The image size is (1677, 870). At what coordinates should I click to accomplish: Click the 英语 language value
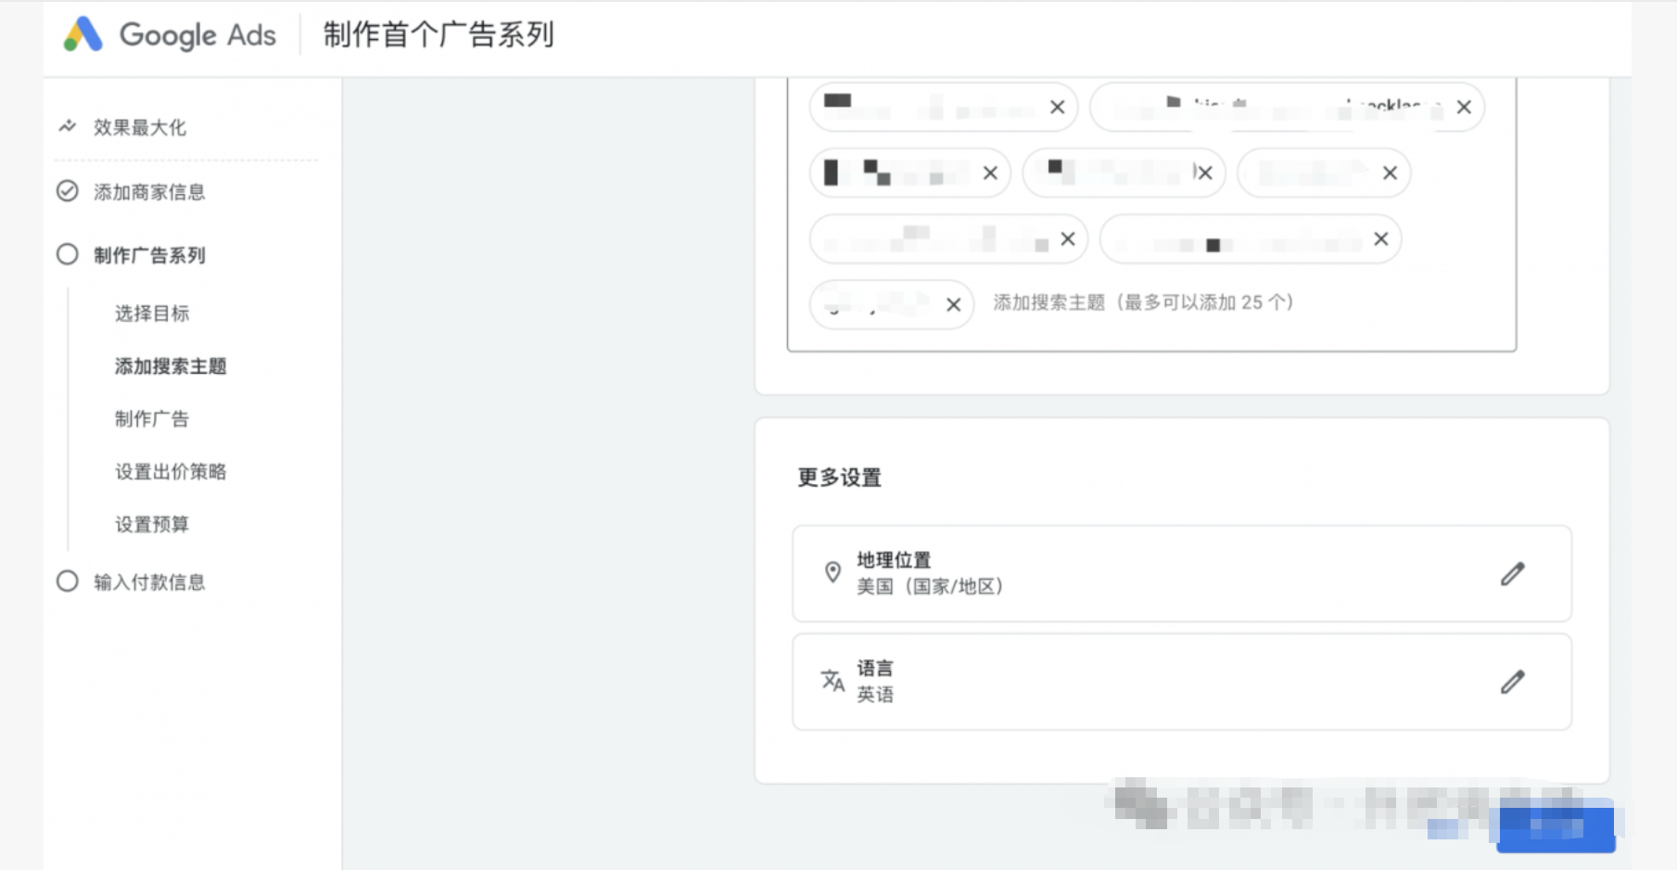coord(874,695)
